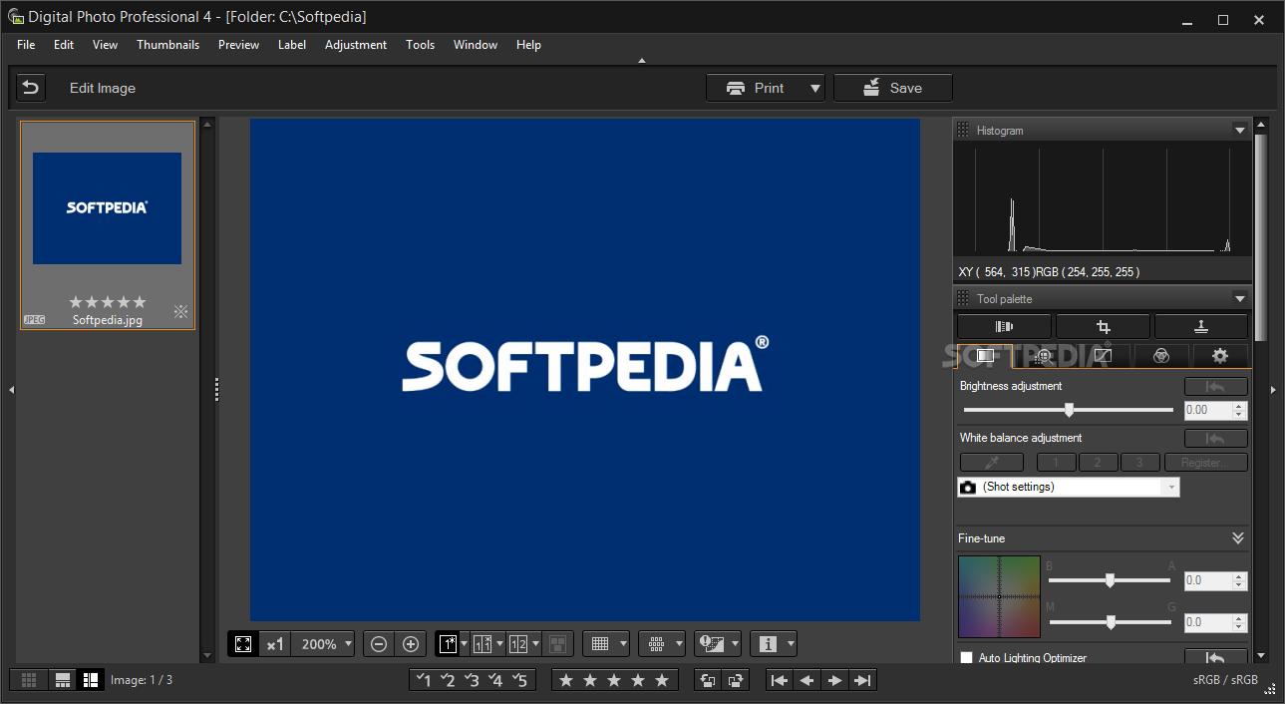Image resolution: width=1285 pixels, height=704 pixels.
Task: Open the Adjustment menu
Action: click(x=356, y=45)
